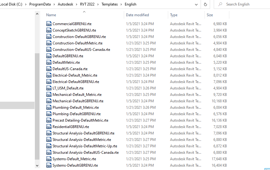Click the English breadcrumb segment
The height and width of the screenshot is (170, 270).
[x=131, y=4]
